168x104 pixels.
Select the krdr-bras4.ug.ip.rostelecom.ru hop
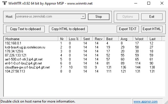(84, 47)
